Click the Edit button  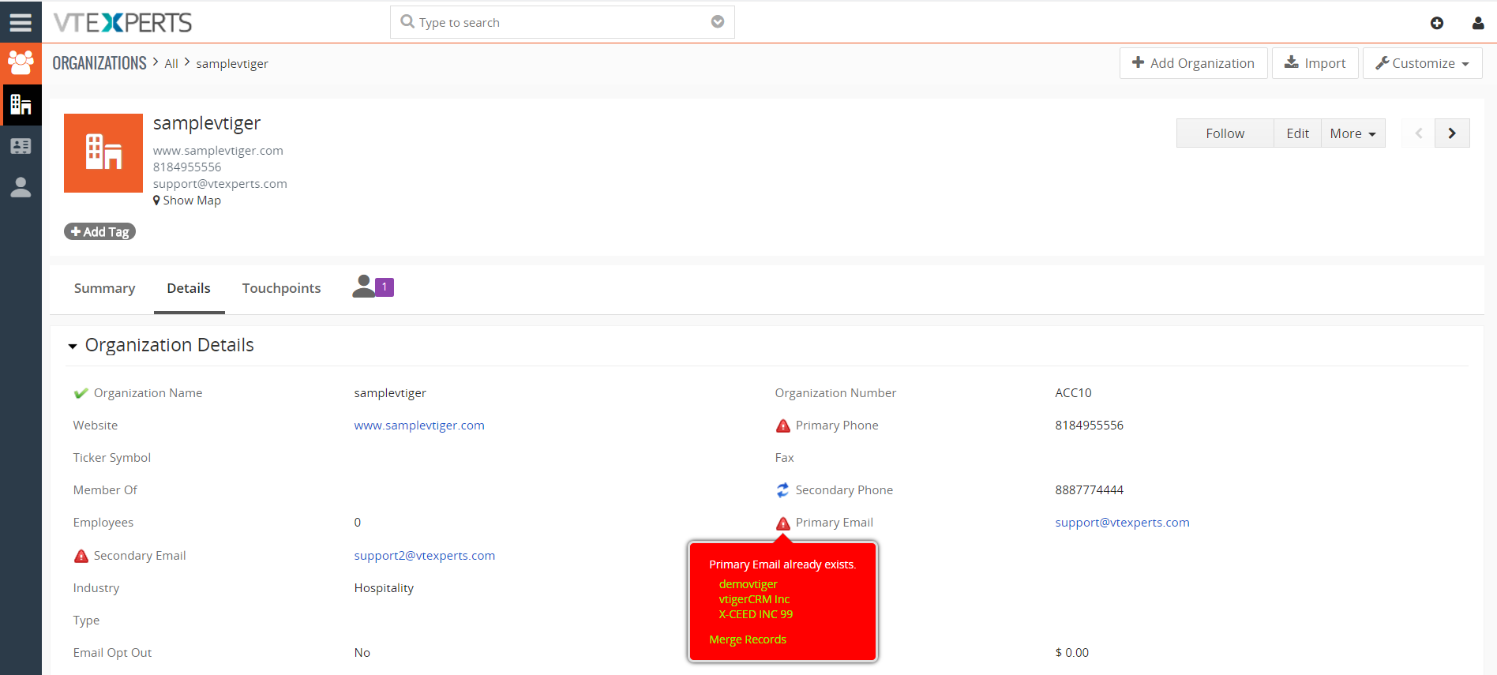click(x=1297, y=133)
